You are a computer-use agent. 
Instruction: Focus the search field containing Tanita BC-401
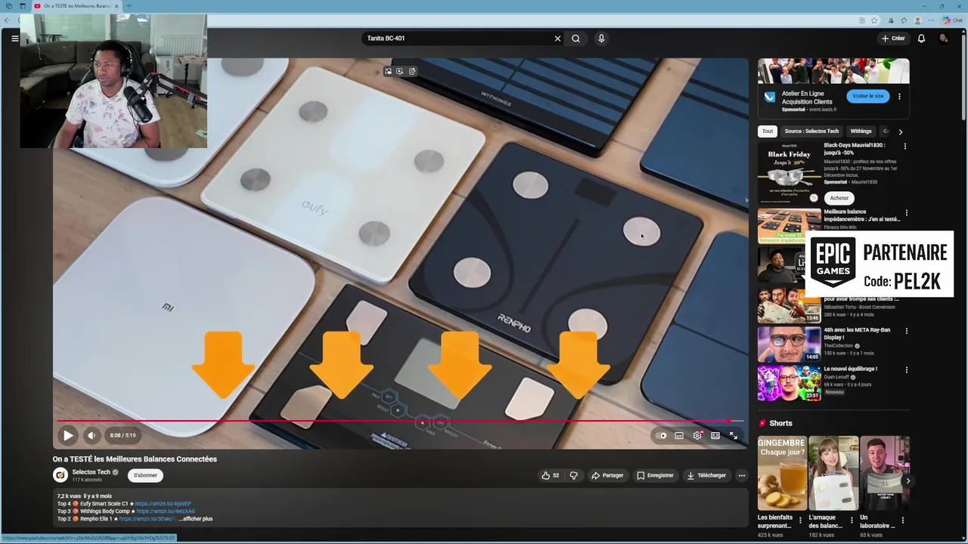[x=458, y=39]
